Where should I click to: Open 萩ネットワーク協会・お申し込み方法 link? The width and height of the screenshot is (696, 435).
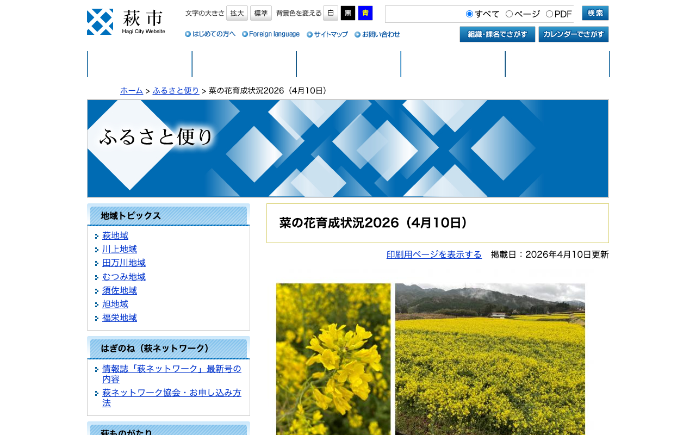172,398
